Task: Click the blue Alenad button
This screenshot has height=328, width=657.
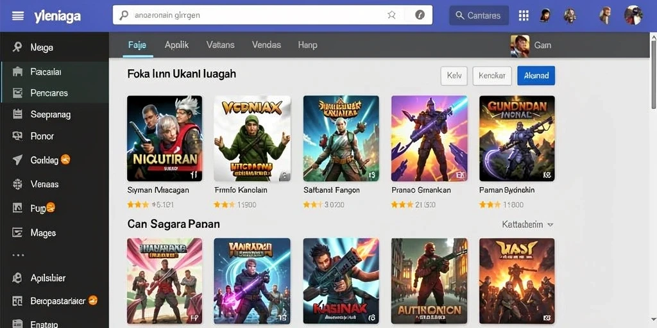Action: (536, 76)
